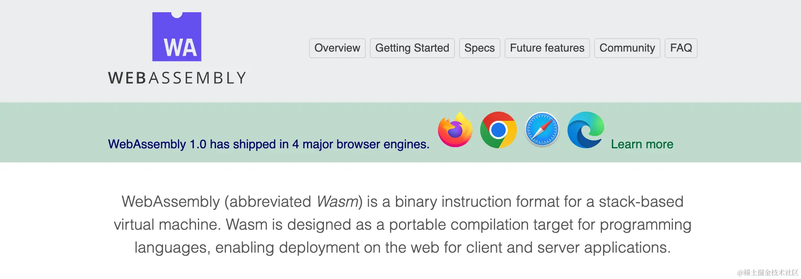Open the Specs section
This screenshot has width=801, height=279.
479,48
